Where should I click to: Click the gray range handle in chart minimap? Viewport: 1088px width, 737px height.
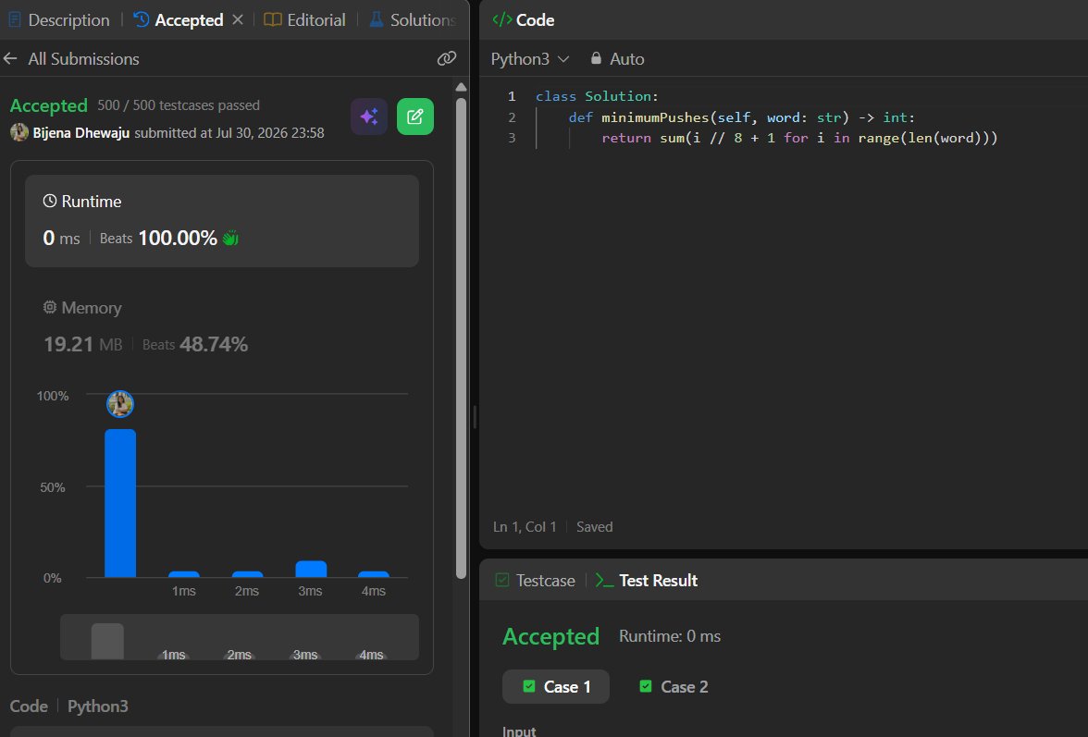pos(107,641)
